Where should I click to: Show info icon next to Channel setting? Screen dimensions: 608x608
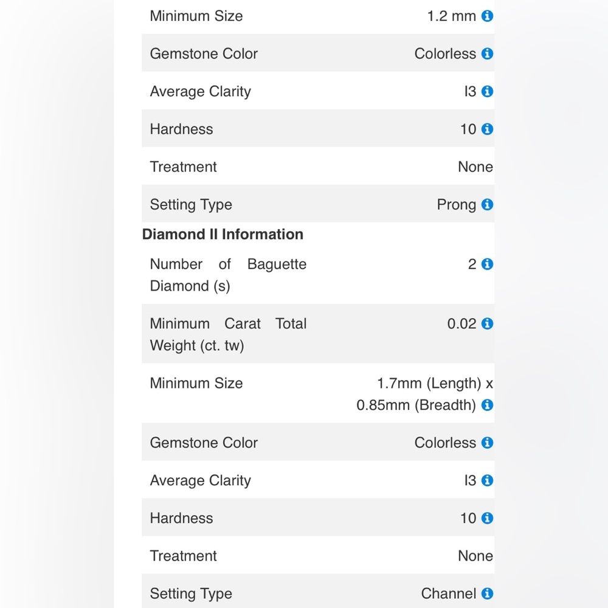click(x=487, y=593)
